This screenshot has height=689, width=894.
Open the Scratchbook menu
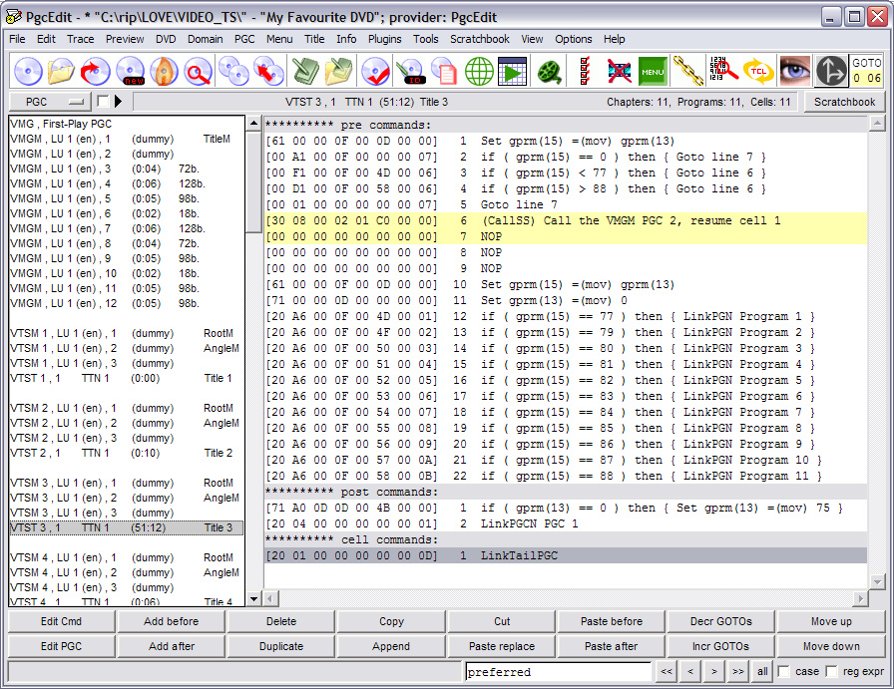(480, 39)
